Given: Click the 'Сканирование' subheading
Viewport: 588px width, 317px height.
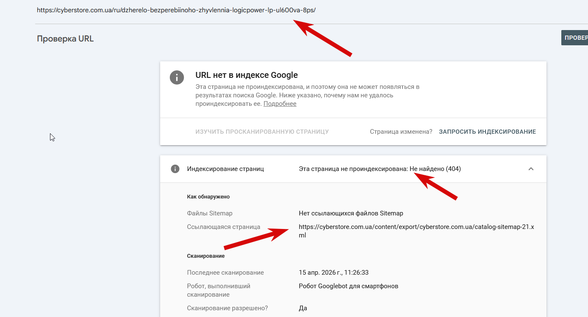Looking at the screenshot, I should tap(206, 256).
